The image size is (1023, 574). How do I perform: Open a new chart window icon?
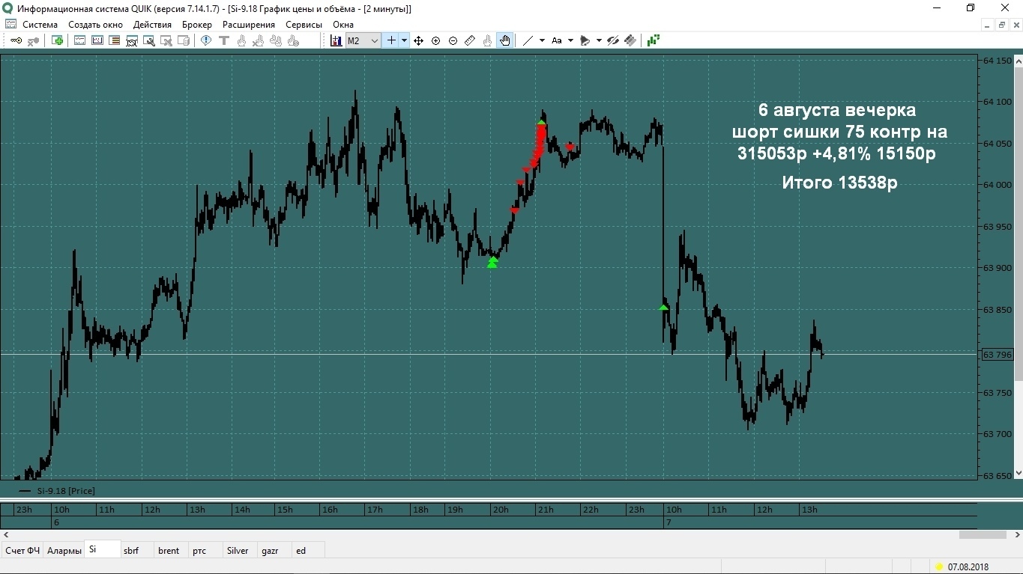(x=80, y=40)
